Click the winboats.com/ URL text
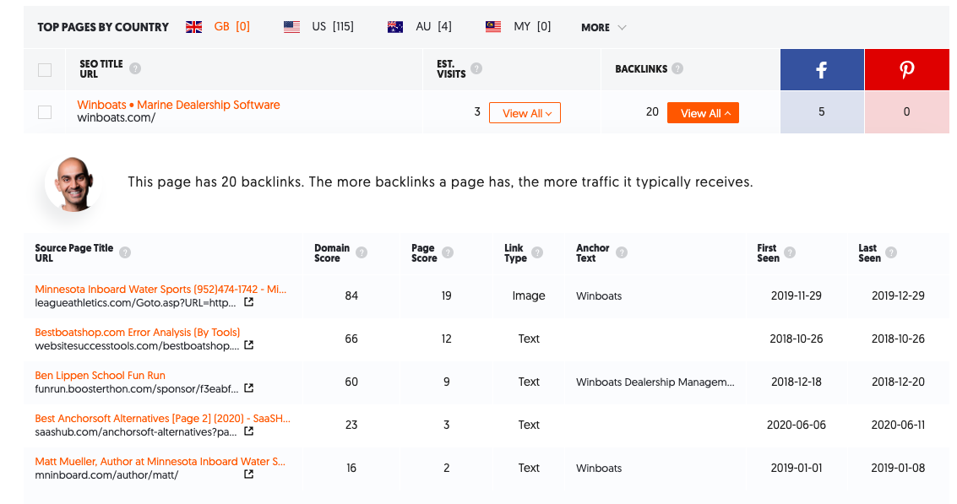 coord(116,117)
